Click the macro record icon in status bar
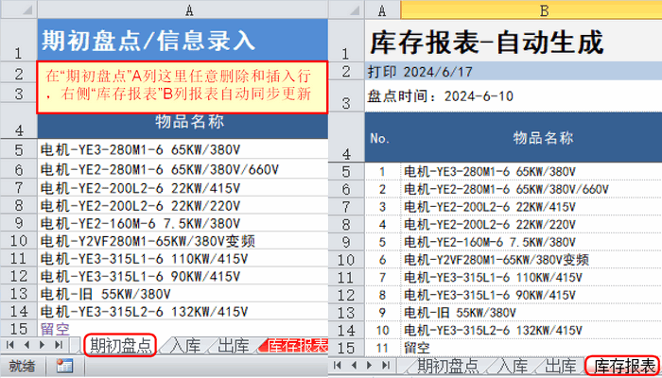The image size is (662, 378). click(64, 366)
